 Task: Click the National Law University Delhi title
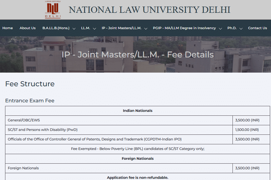[150, 10]
